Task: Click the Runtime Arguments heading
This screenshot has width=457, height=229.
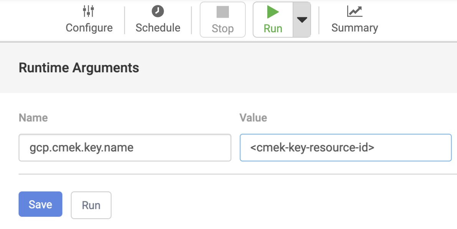Action: (79, 68)
